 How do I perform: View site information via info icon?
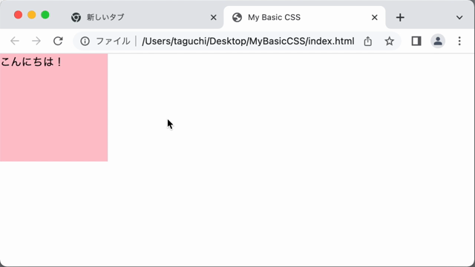pyautogui.click(x=85, y=41)
